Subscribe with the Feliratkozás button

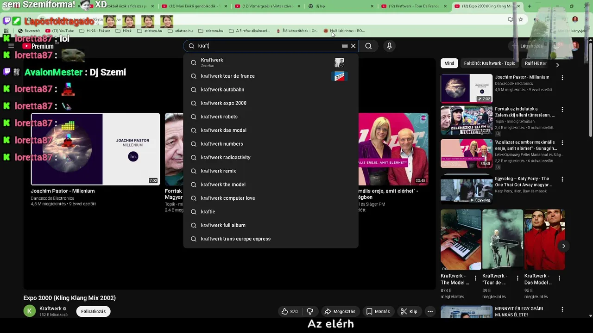pos(94,311)
